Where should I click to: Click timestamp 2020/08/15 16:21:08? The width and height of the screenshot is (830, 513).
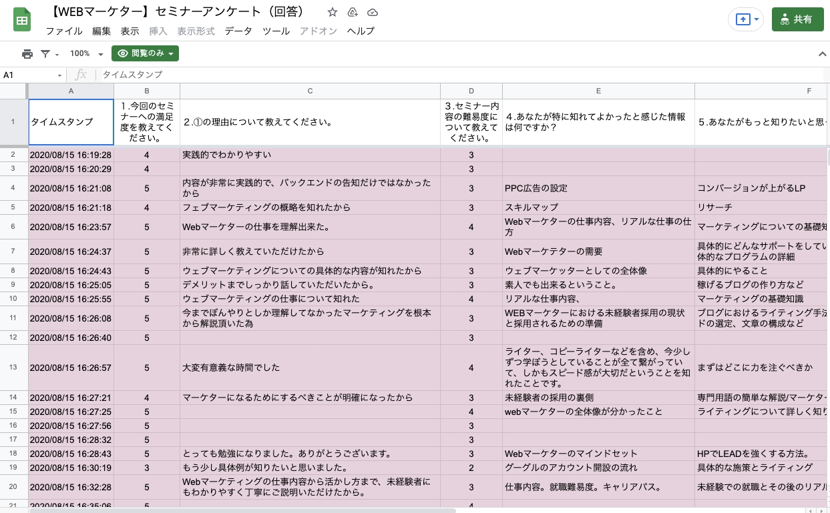71,188
